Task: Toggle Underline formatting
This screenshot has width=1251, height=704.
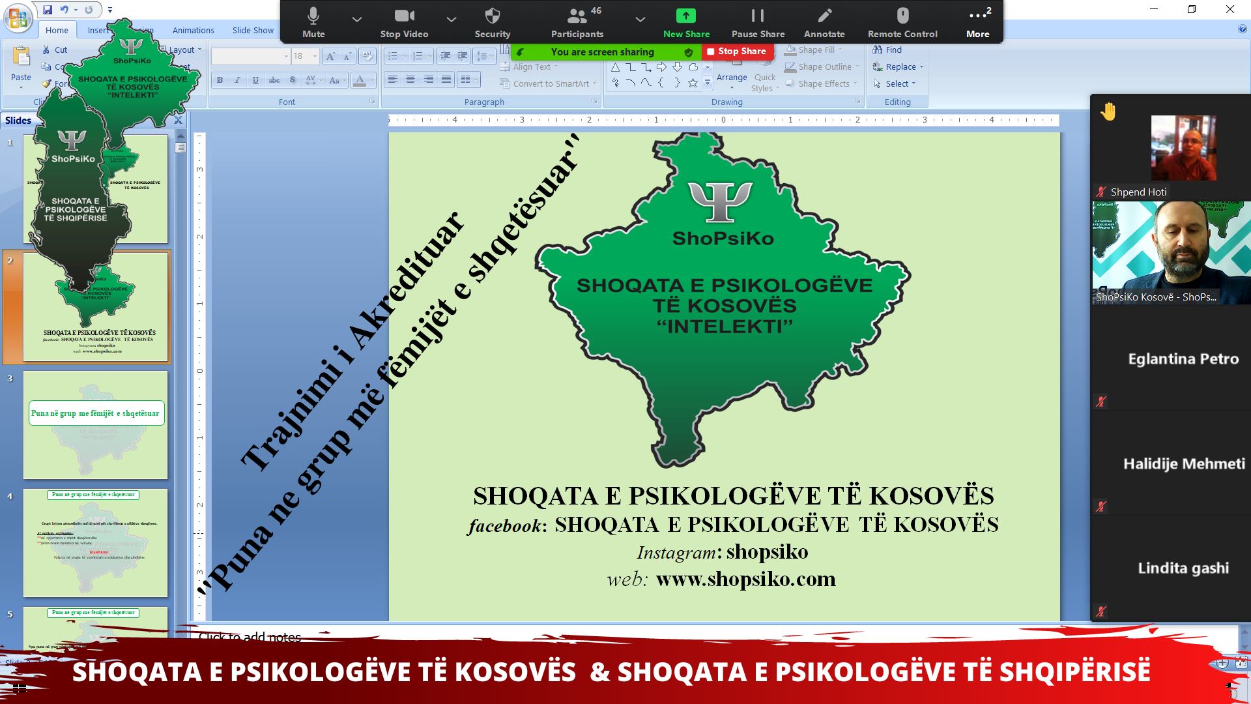Action: (x=255, y=80)
